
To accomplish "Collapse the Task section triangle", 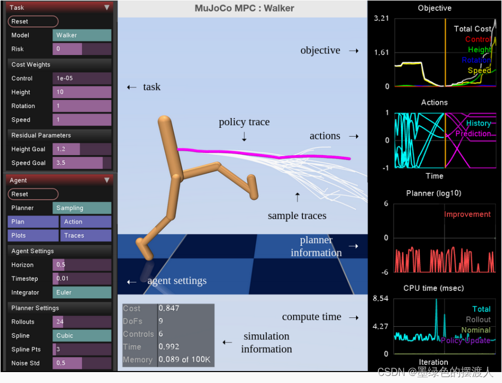I will click(107, 7).
